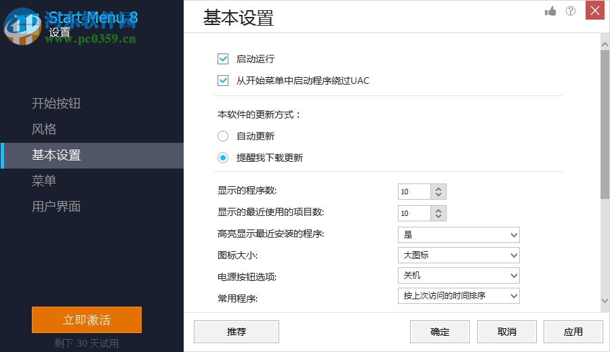Click the 剩下 30 天试用 text
The image size is (610, 352).
86,343
